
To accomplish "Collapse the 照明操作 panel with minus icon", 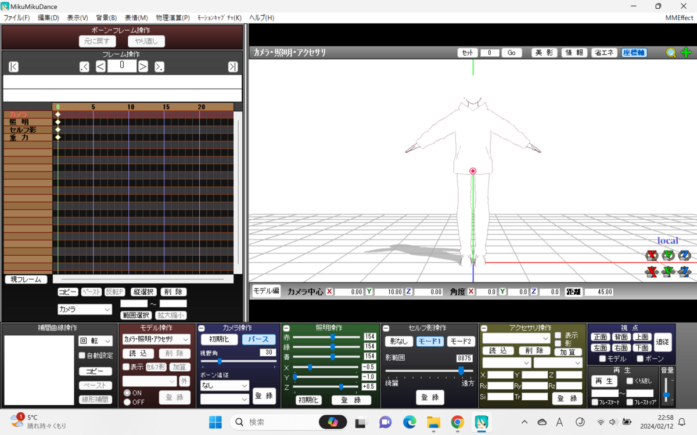I will pos(286,328).
